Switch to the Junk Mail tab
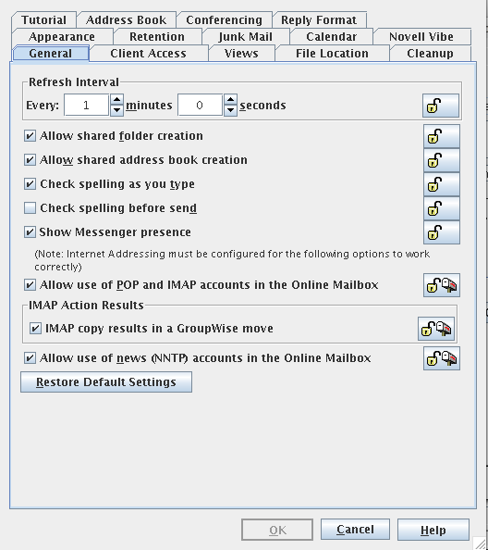The image size is (488, 550). click(x=246, y=36)
